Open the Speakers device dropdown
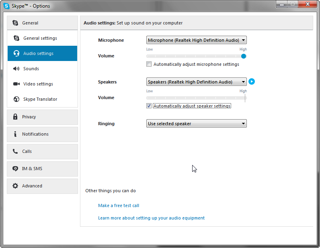This screenshot has width=320, height=248. coord(196,82)
